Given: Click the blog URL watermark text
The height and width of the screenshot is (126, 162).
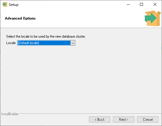Looking at the screenshot, I should tap(129, 120).
